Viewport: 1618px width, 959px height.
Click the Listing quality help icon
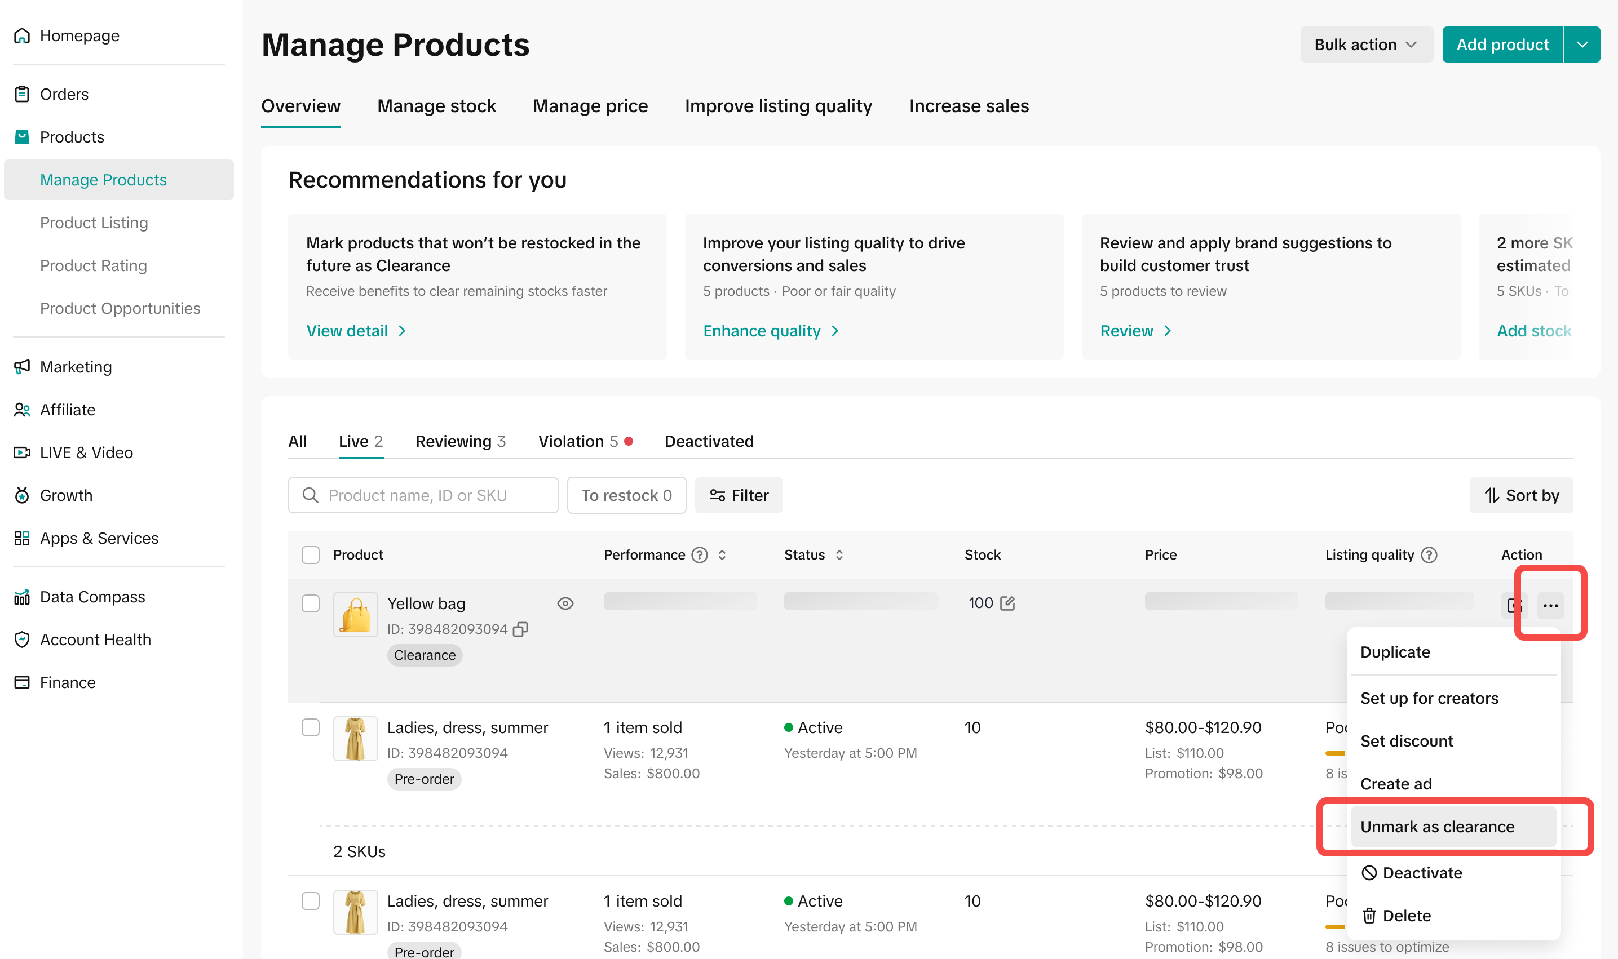(1429, 554)
